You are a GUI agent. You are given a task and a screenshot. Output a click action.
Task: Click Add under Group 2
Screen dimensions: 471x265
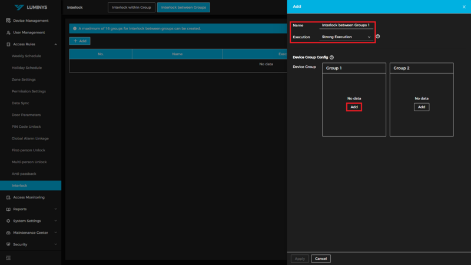point(422,107)
